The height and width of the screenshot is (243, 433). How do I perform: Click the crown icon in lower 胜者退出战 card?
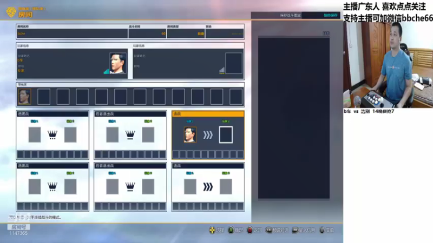click(x=130, y=186)
